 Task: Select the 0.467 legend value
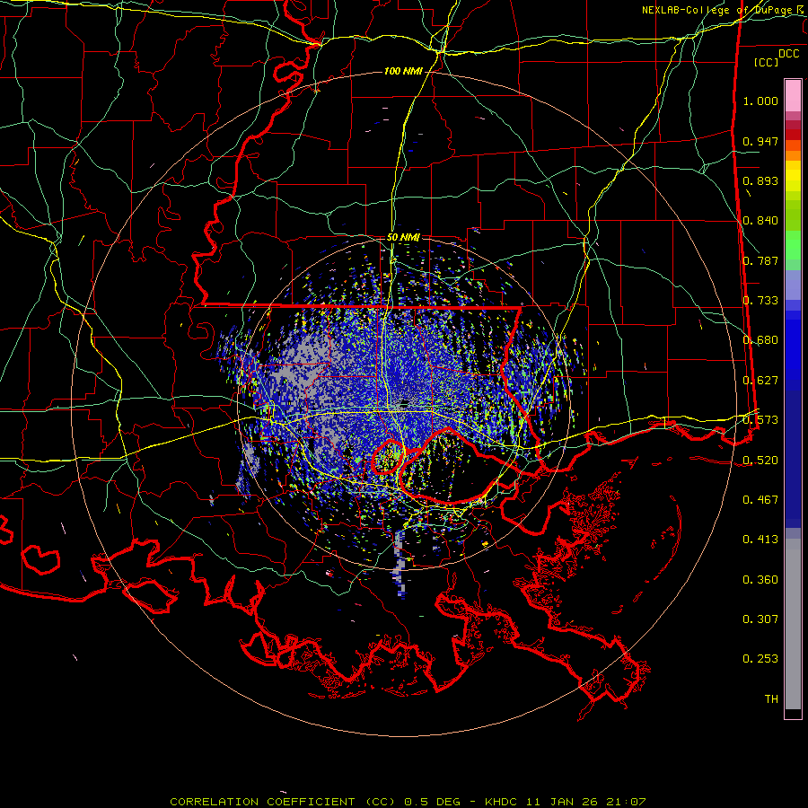coord(760,500)
